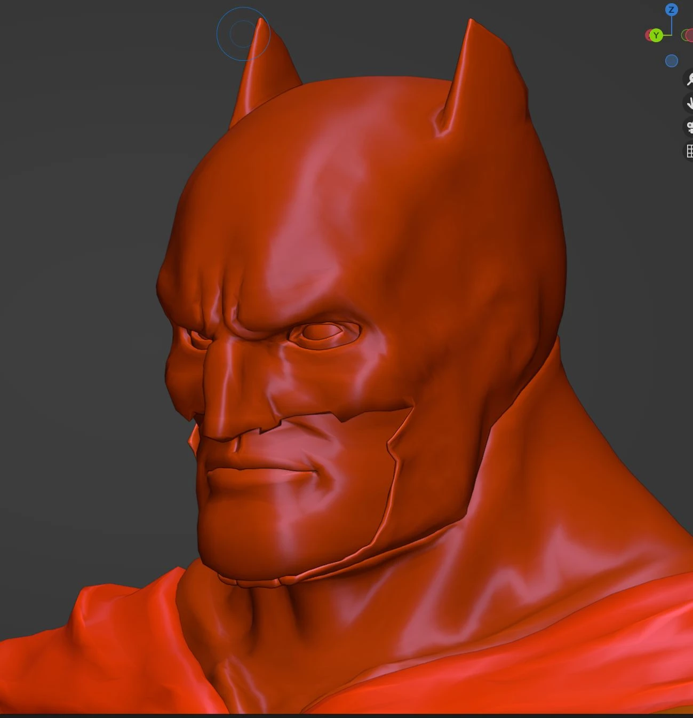Image resolution: width=693 pixels, height=718 pixels.
Task: Click inside the brush cursor circle
Action: click(243, 34)
